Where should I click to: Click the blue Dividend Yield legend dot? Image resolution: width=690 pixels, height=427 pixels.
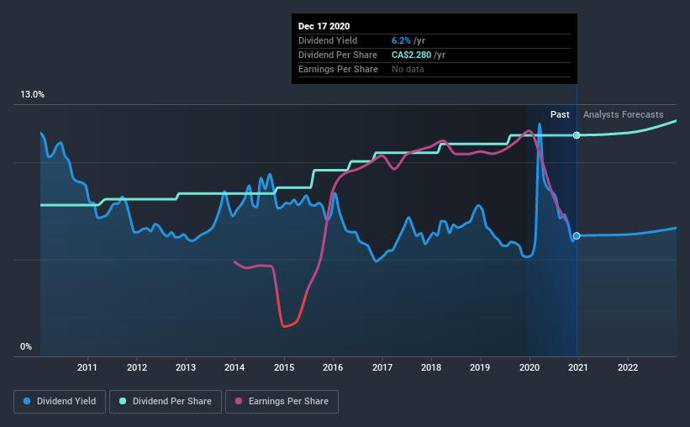(27, 401)
